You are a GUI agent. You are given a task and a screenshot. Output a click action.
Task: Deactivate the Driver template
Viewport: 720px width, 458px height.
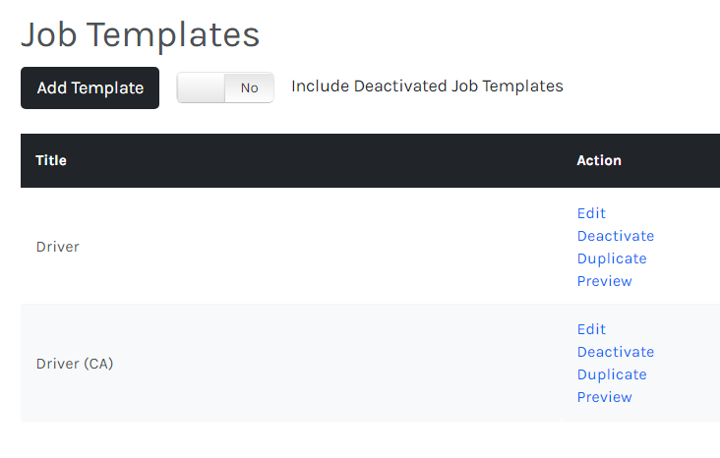pyautogui.click(x=616, y=236)
